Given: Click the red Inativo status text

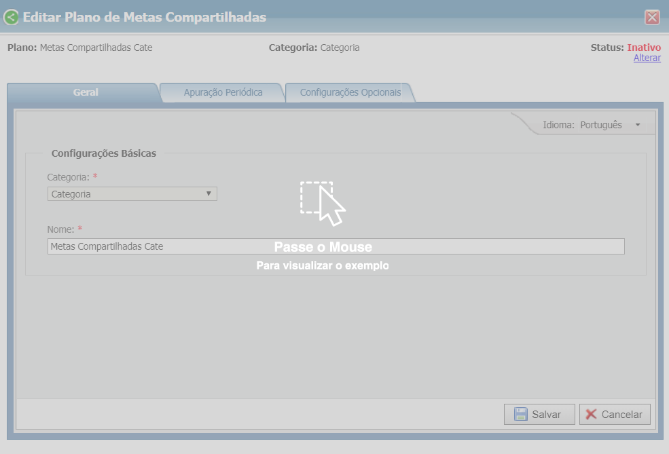Looking at the screenshot, I should (x=643, y=48).
